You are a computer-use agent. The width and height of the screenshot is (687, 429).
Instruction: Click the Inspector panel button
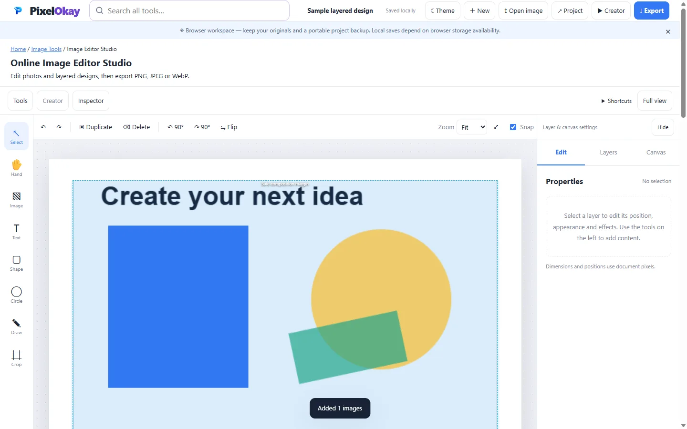[91, 101]
